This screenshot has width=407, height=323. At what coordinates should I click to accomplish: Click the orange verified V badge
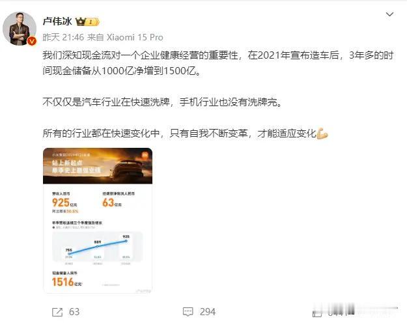tap(32, 41)
